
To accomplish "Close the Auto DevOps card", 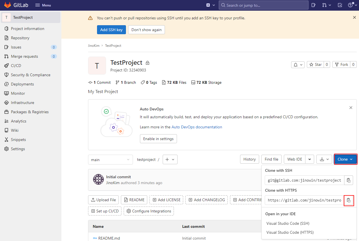I will pos(351,108).
